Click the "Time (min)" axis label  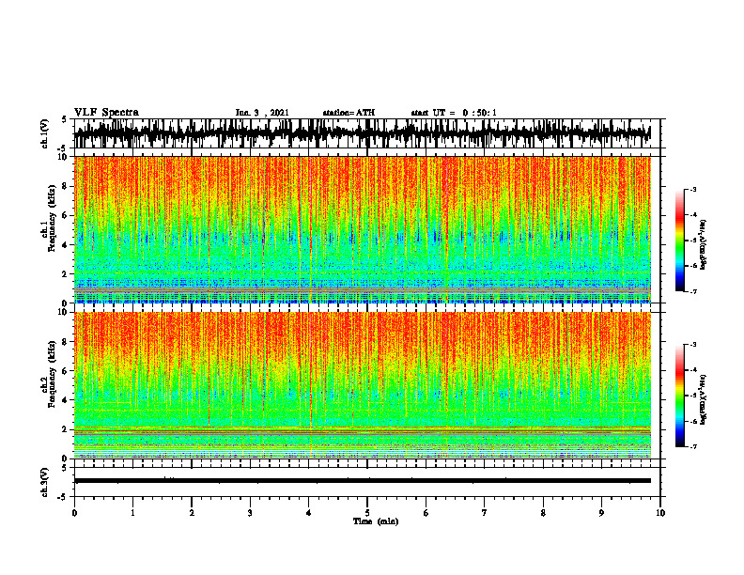pos(376,521)
